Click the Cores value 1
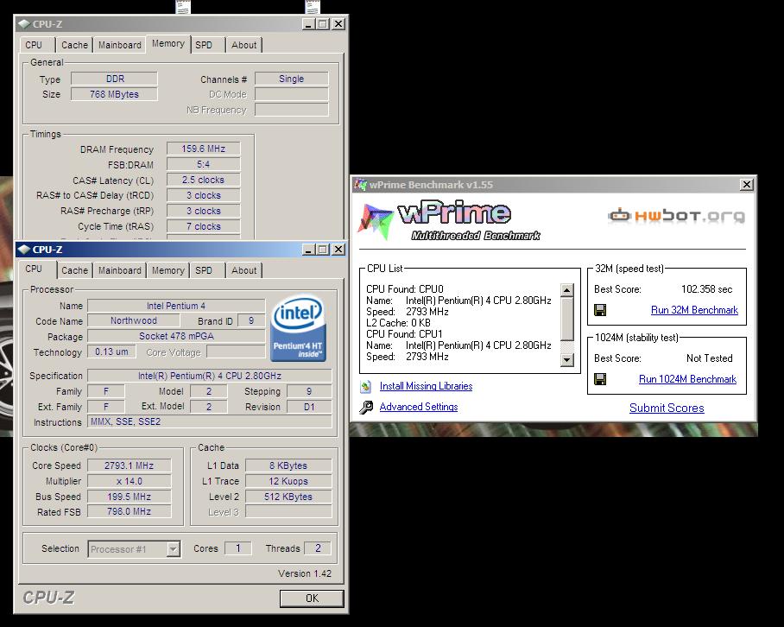The height and width of the screenshot is (627, 784). pos(238,548)
